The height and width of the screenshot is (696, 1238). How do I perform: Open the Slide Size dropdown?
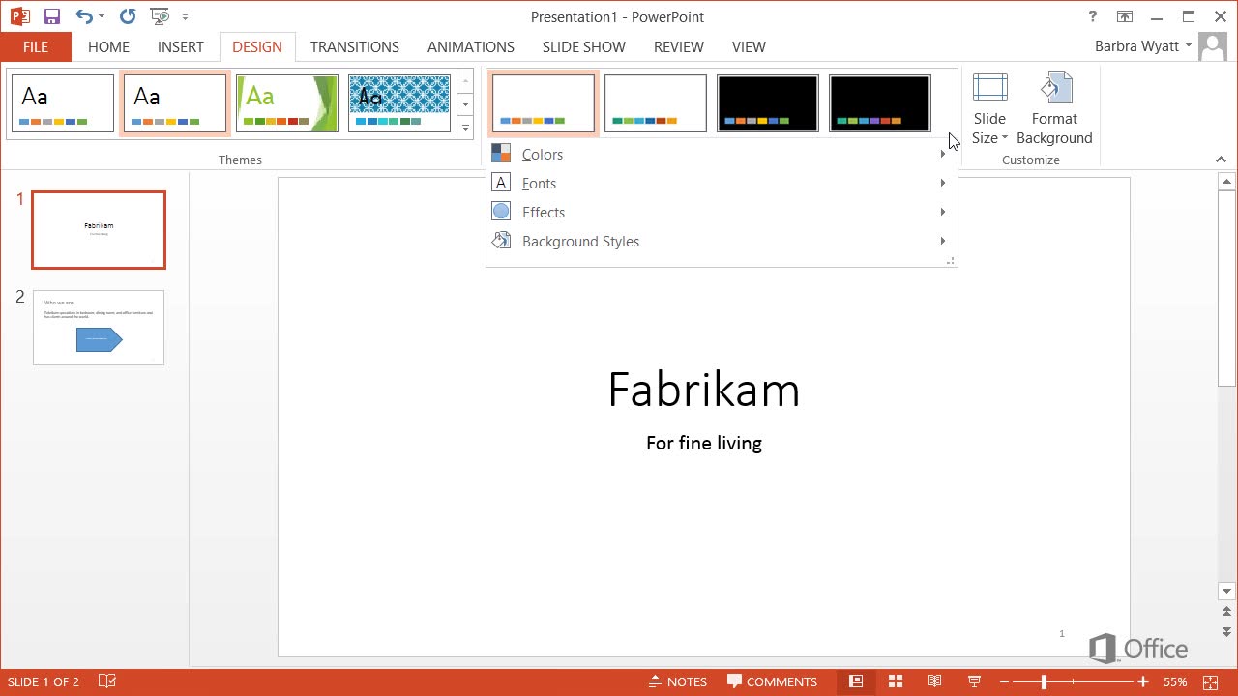[989, 128]
